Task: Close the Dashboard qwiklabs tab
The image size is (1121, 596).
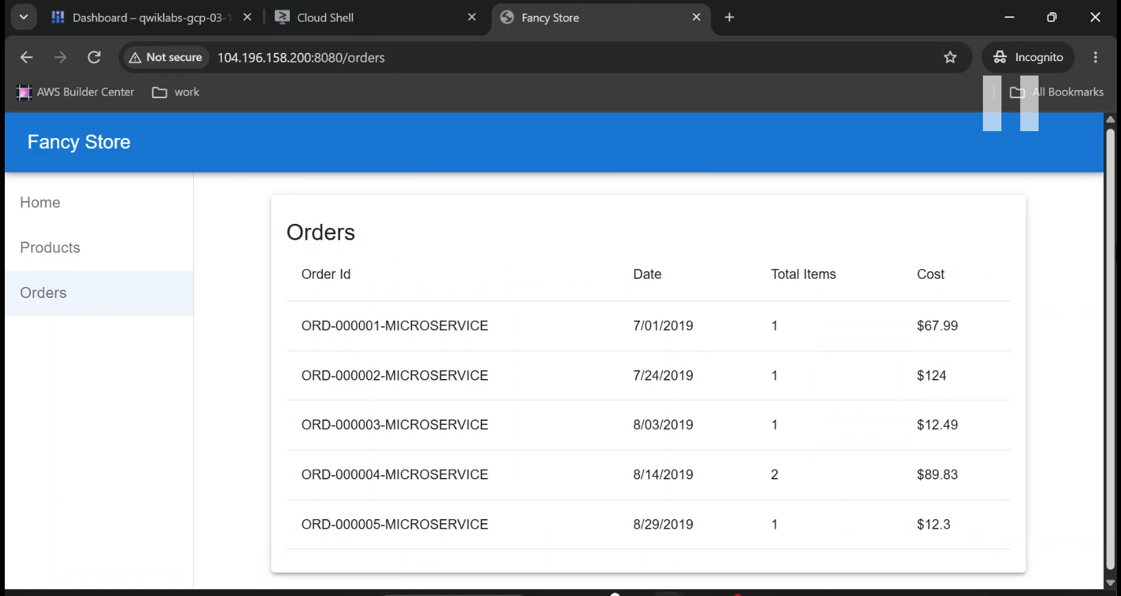Action: click(x=247, y=18)
